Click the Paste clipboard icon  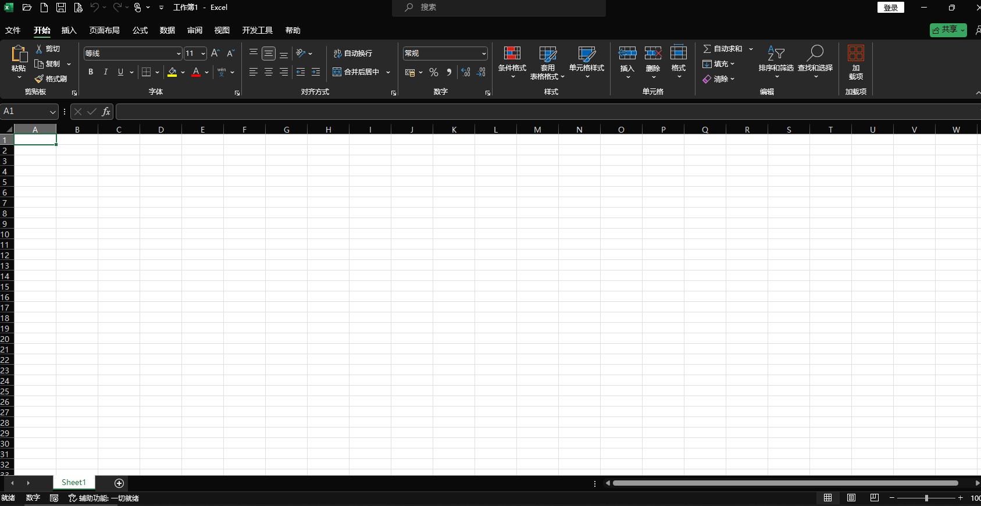19,54
